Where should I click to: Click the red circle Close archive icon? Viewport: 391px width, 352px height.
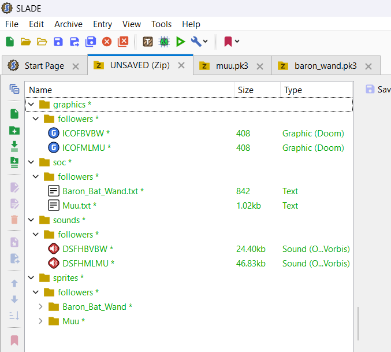pos(107,42)
